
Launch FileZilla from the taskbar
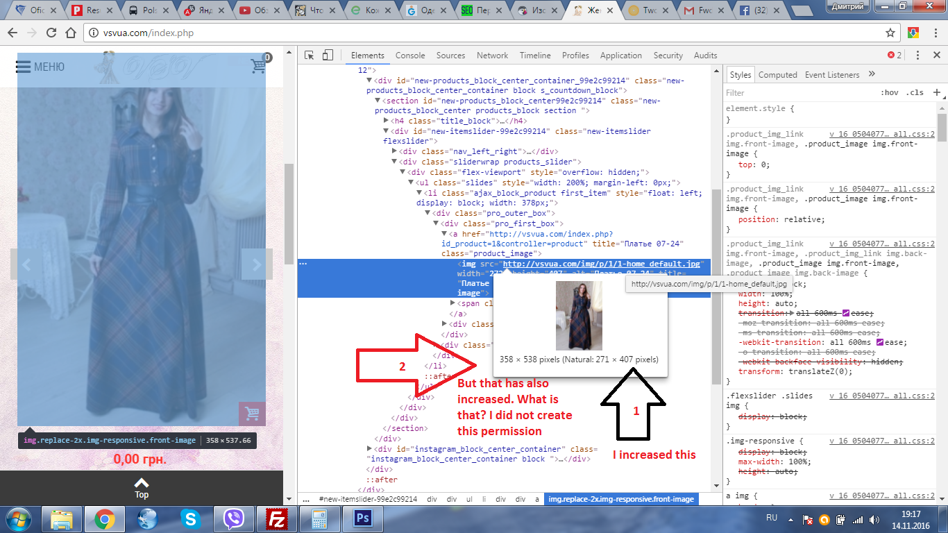(x=278, y=518)
